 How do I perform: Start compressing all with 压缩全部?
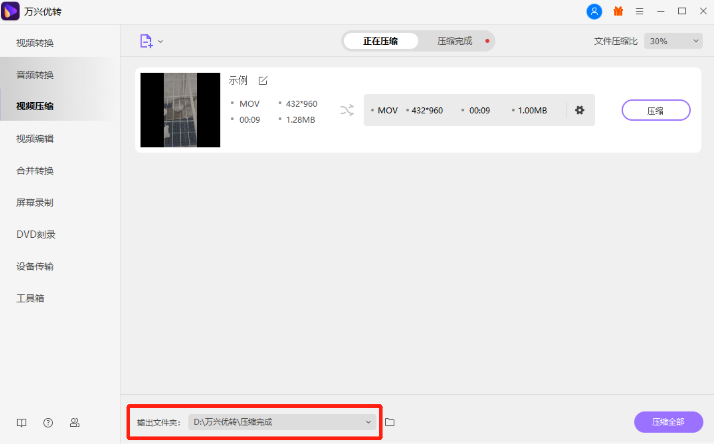click(x=668, y=422)
